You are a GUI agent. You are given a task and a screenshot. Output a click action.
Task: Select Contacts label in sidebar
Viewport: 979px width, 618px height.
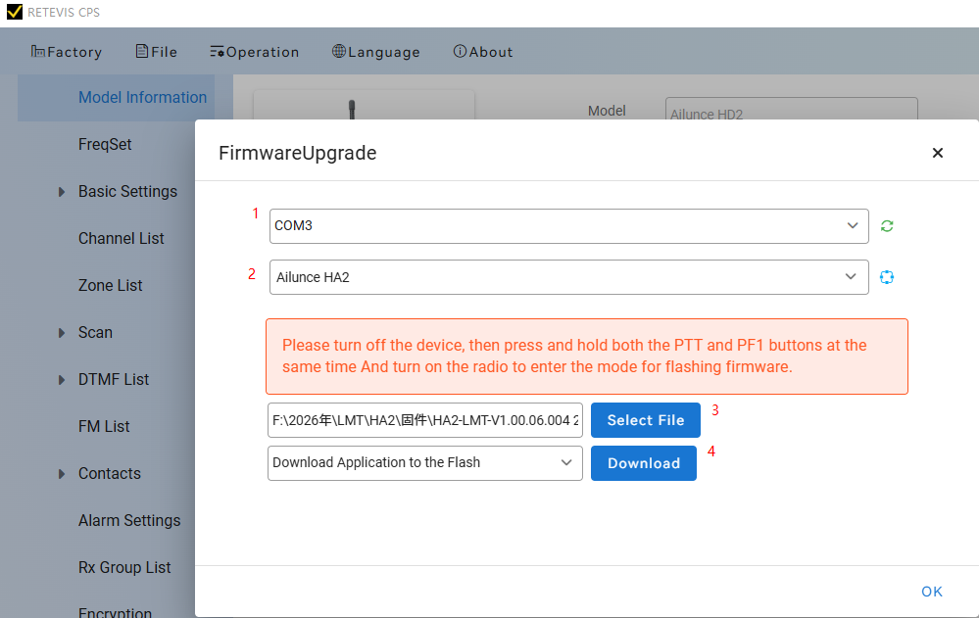pyautogui.click(x=109, y=474)
